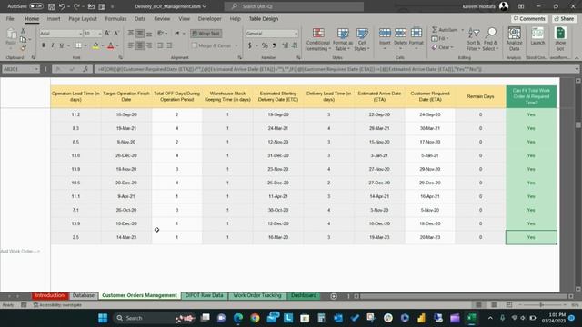Click the Save icon in title bar
Screen dimensions: 582x327
pos(52,6)
